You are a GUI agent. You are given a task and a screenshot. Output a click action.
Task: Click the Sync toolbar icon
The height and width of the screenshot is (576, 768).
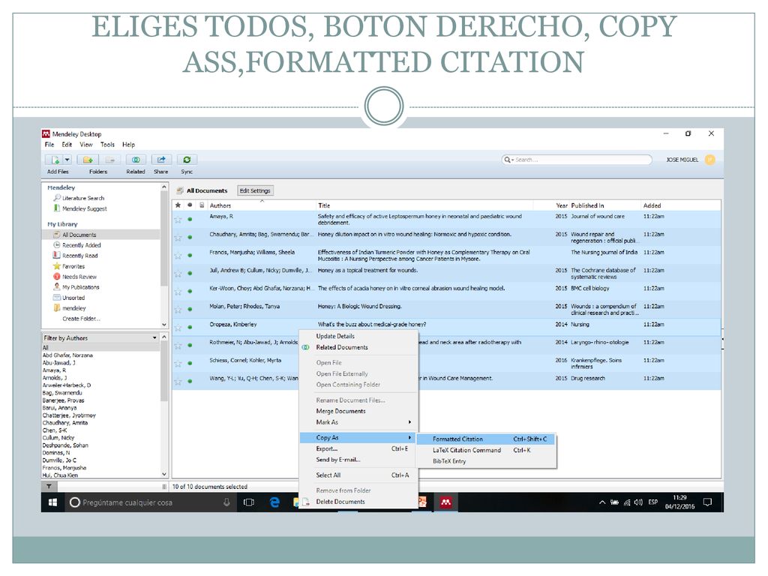(187, 160)
